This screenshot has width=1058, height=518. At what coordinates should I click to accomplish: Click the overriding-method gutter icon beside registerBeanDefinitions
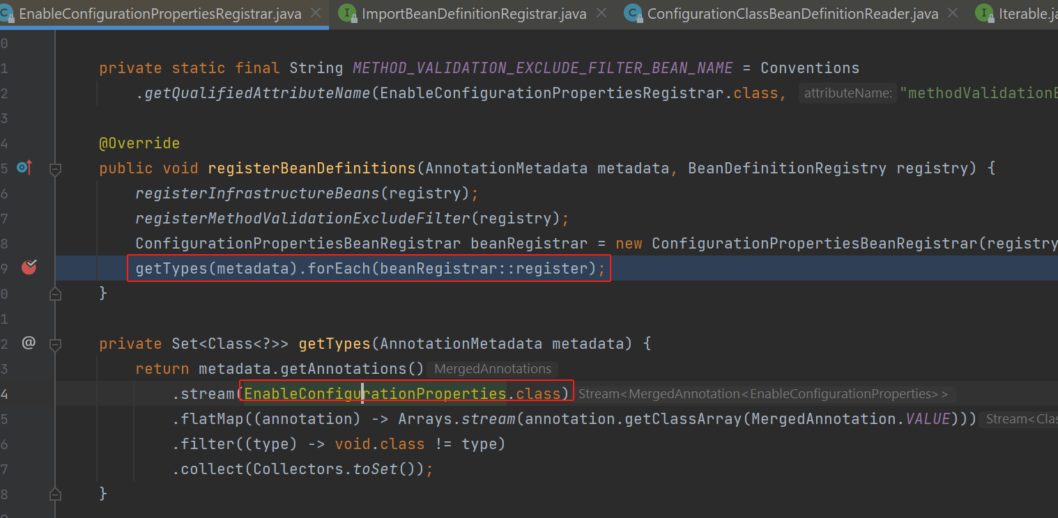pyautogui.click(x=24, y=168)
